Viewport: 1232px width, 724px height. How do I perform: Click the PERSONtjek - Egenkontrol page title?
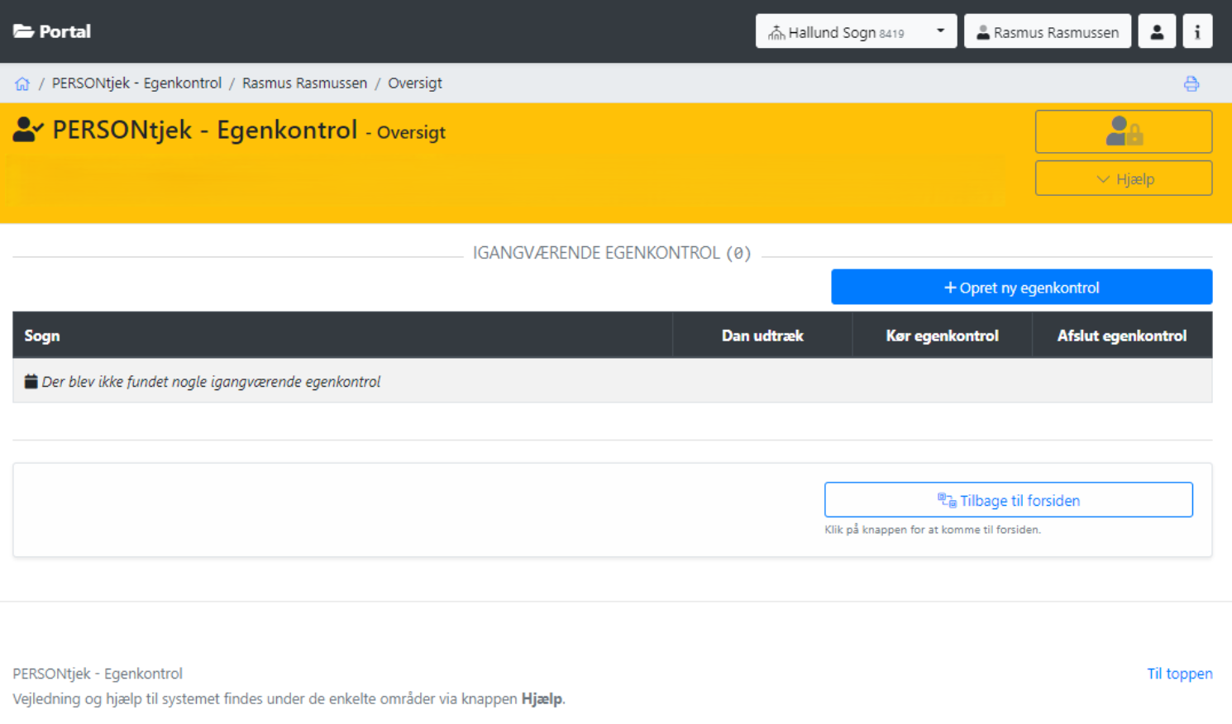point(205,130)
